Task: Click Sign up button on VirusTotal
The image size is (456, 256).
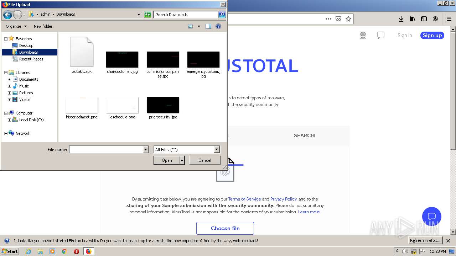Action: (432, 35)
